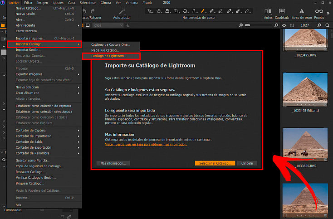Select Restaurar Catálogo... menu entry

44,172
